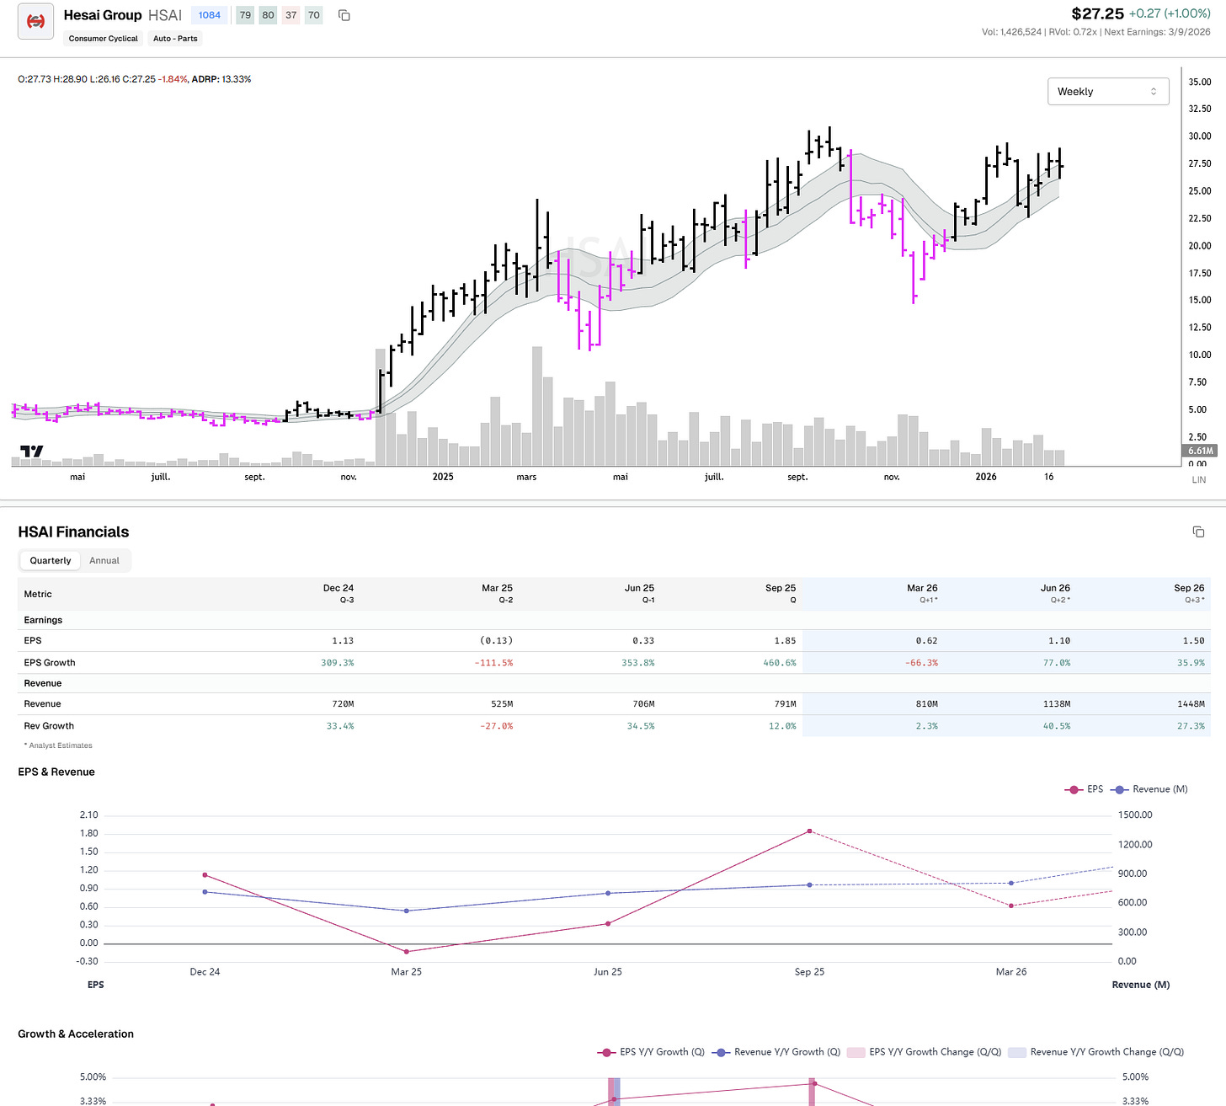Viewport: 1226px width, 1106px height.
Task: Open the Weekly timeframe dropdown
Action: [x=1108, y=91]
